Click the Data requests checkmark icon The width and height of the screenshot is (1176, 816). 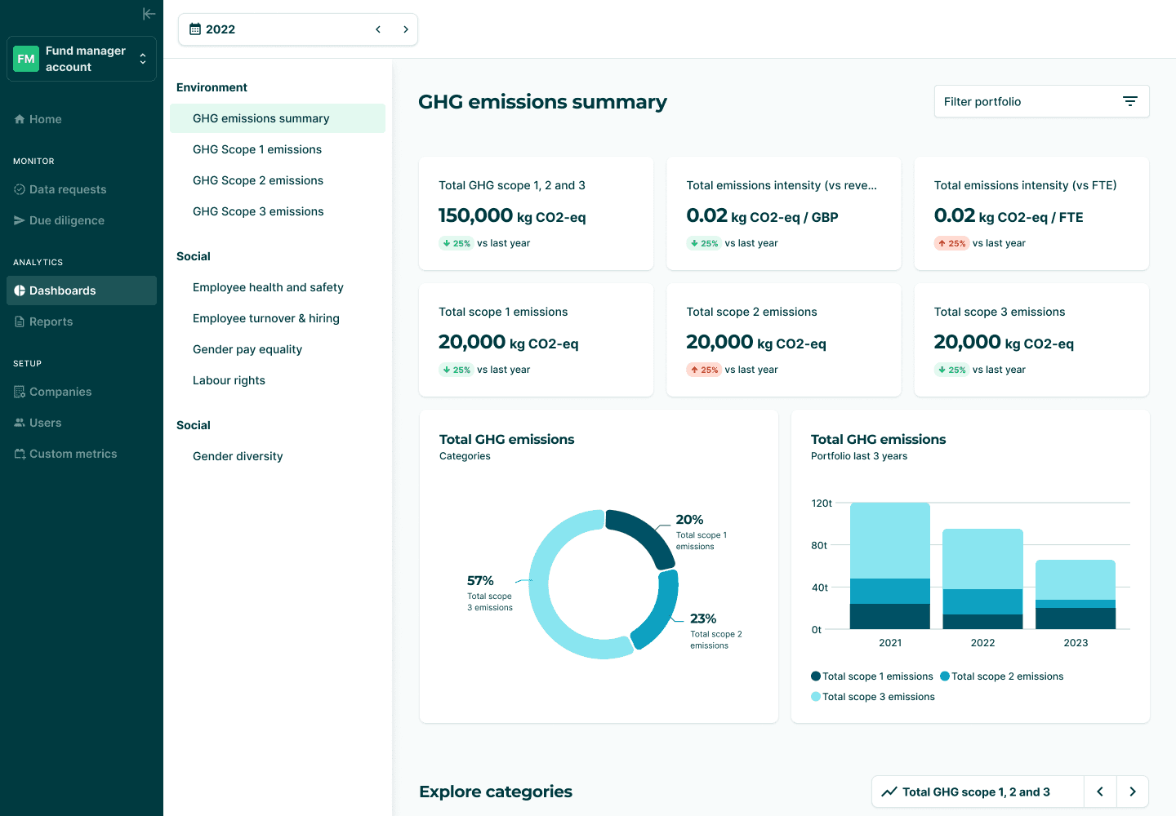(x=20, y=189)
